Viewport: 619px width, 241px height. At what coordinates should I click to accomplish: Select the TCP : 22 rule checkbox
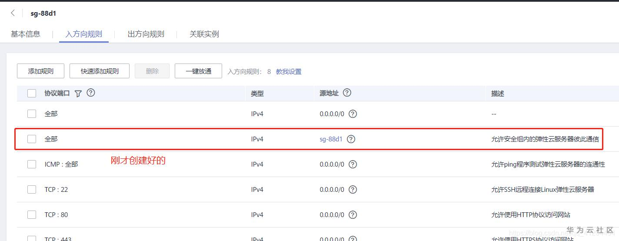coord(32,190)
